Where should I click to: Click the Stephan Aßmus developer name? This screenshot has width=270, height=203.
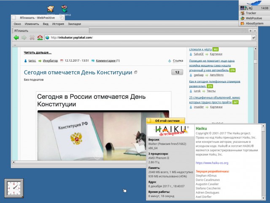pyautogui.click(x=206, y=176)
